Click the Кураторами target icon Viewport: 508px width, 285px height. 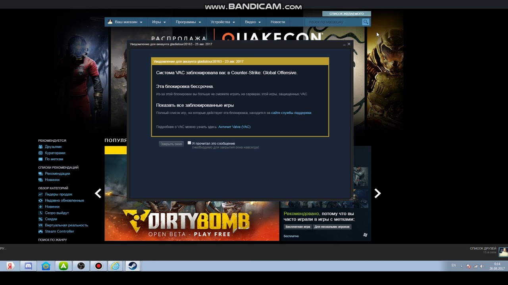click(x=40, y=153)
